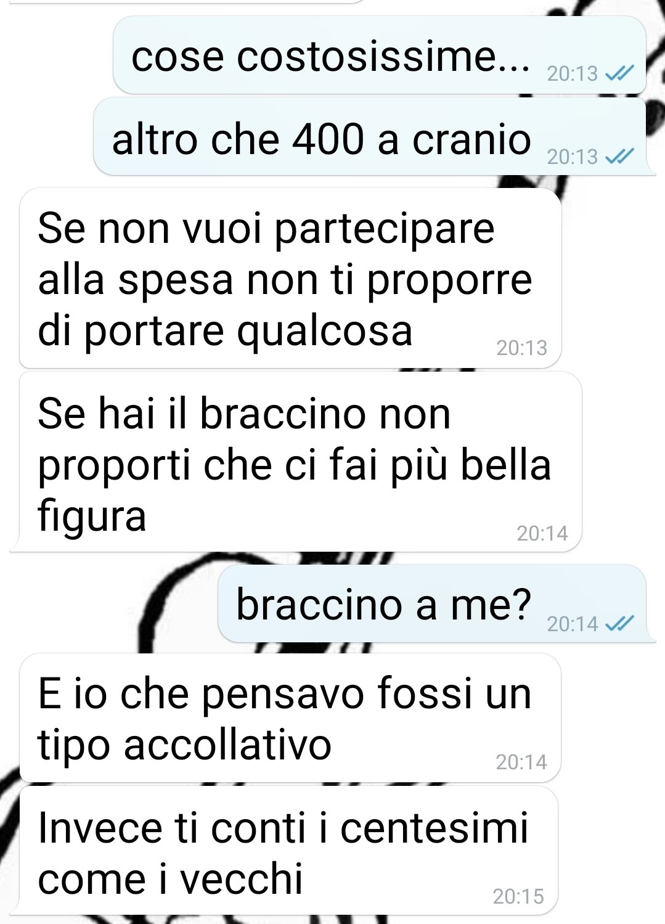The height and width of the screenshot is (924, 665).
Task: Select the 'Se hai il braccino' message
Action: [301, 462]
